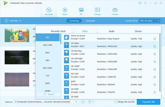Viewport: 165px width, 107px height.
Task: Click the Save to path field
Action: point(44,102)
